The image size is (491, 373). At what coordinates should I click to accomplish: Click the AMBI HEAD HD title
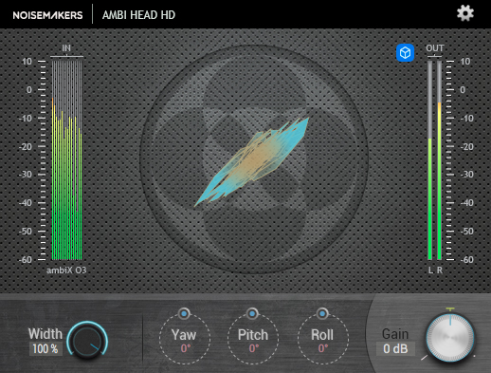click(x=138, y=15)
